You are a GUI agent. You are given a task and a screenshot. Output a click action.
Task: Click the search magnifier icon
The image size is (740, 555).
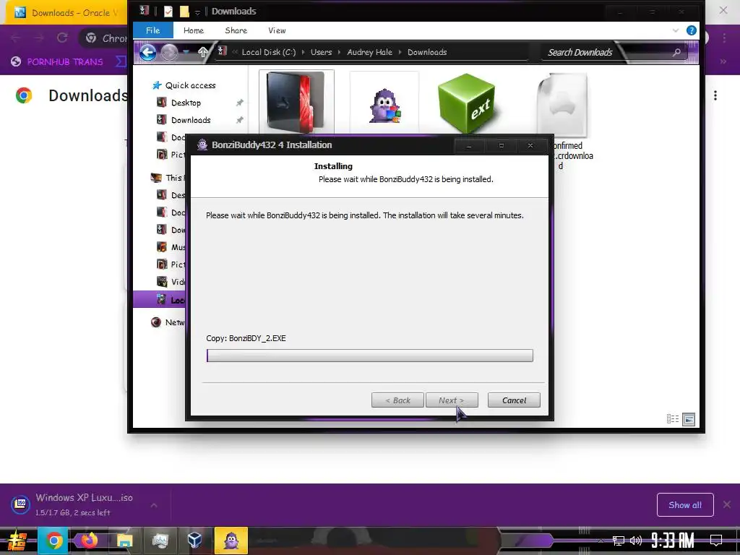(x=676, y=52)
